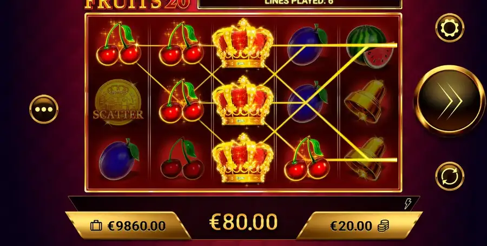Toggle the lightning bolt turbo mode
The width and height of the screenshot is (487, 246).
pos(408,203)
